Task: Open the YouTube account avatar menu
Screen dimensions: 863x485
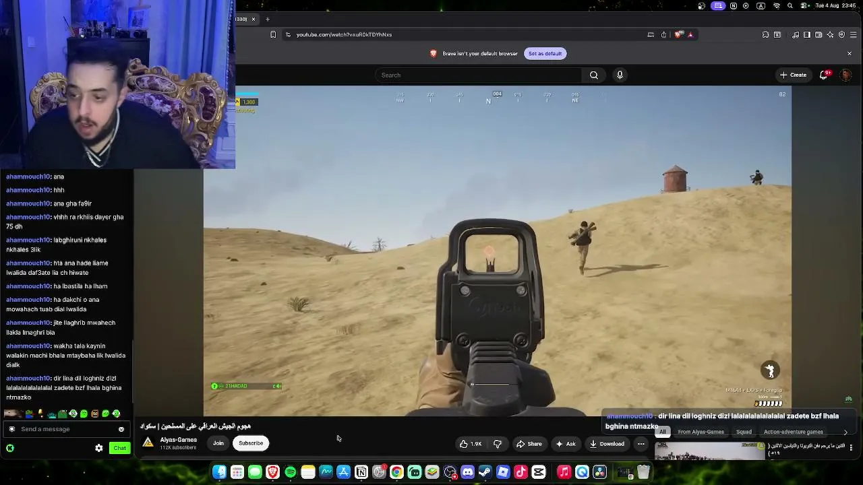Action: (x=845, y=75)
